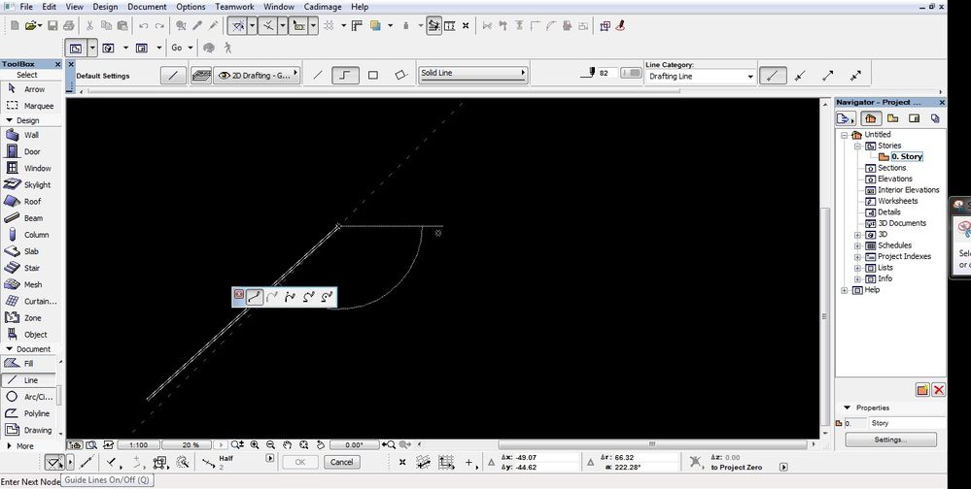Screen dimensions: 971x489
Task: Open the Line Category dropdown
Action: pos(701,77)
